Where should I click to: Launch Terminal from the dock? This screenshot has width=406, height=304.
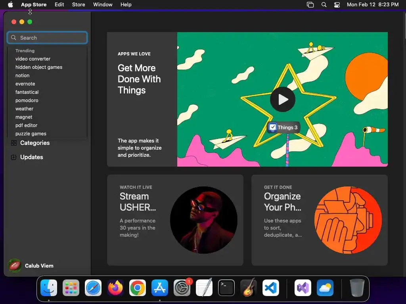(226, 288)
